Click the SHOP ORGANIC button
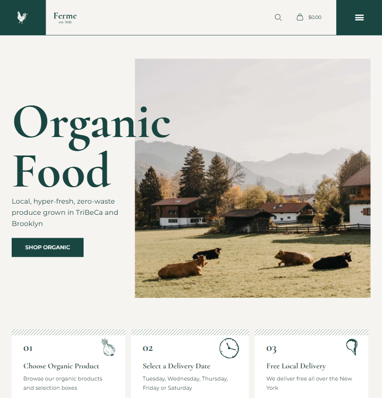Screen dimensions: 382x398 tap(48, 247)
